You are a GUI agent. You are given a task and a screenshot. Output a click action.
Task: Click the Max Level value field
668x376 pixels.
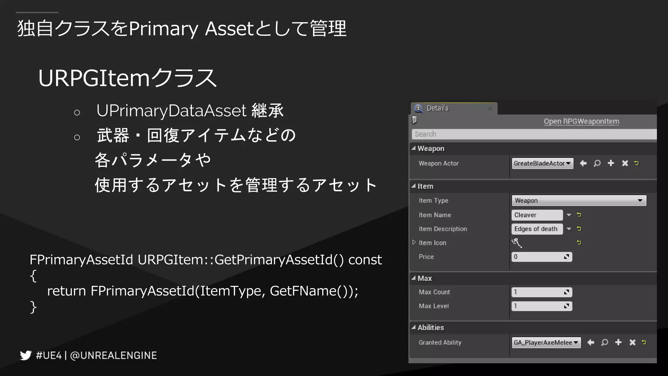click(542, 306)
